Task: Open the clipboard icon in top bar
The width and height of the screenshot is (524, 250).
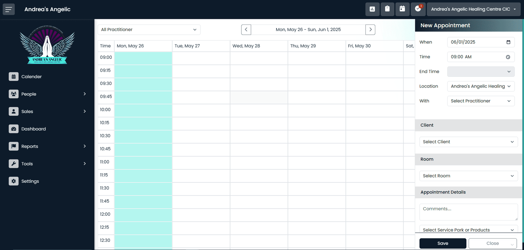Action: (x=387, y=9)
